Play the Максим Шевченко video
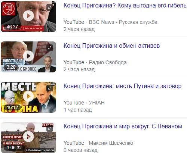187x153 pixels. pos(28,137)
